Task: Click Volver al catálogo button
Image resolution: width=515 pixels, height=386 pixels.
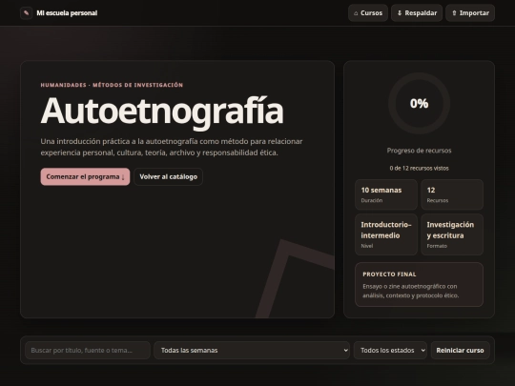Action: coord(169,177)
